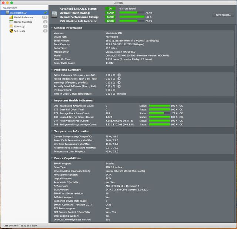
Task: Click the Average Block Erase Count status bar
Action: (x=160, y=113)
